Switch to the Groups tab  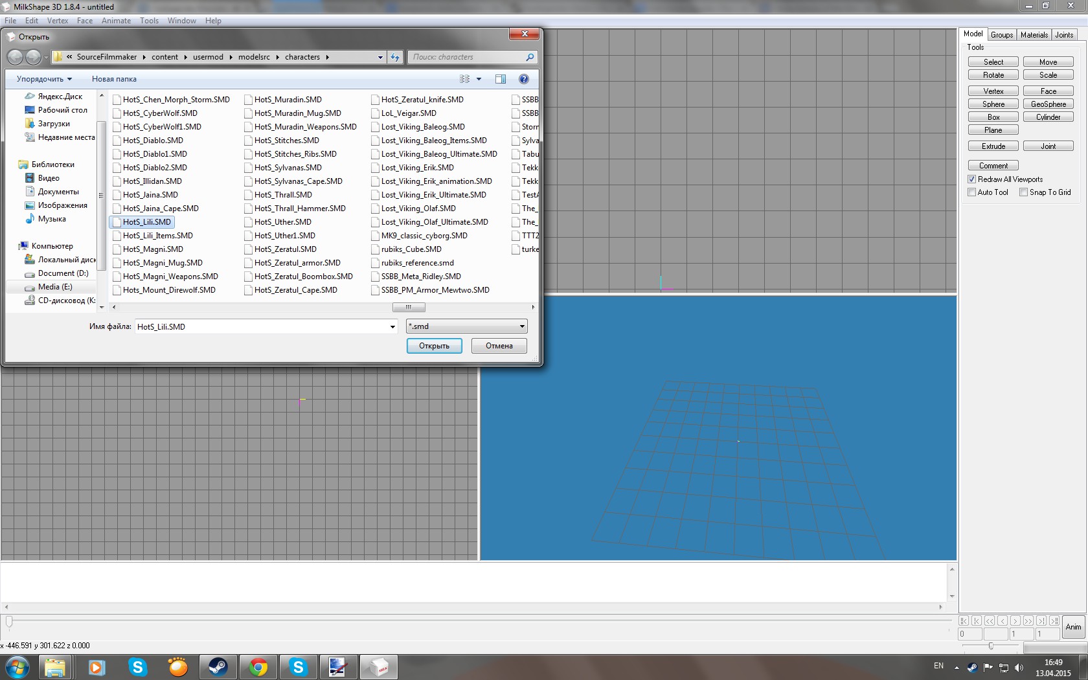[x=1002, y=35]
